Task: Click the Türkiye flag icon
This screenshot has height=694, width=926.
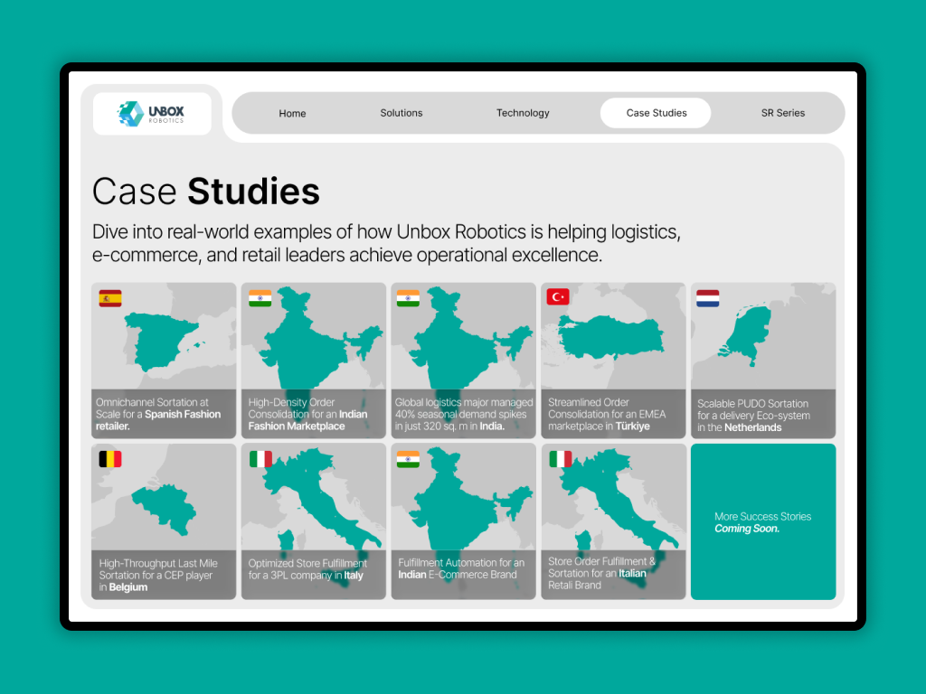Action: (x=558, y=296)
